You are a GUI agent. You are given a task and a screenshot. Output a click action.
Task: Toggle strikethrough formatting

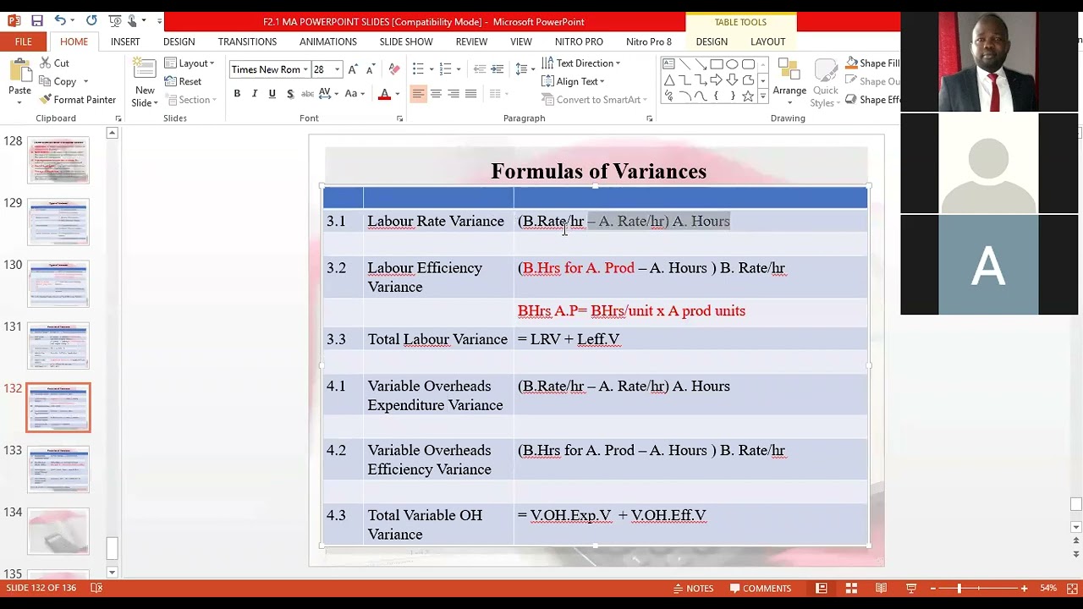(307, 94)
